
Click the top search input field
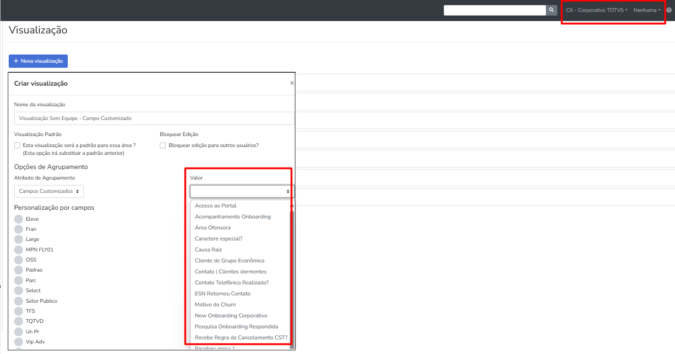point(495,10)
